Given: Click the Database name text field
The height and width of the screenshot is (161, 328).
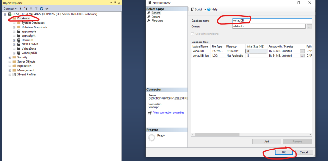Looking at the screenshot, I should pos(272,21).
